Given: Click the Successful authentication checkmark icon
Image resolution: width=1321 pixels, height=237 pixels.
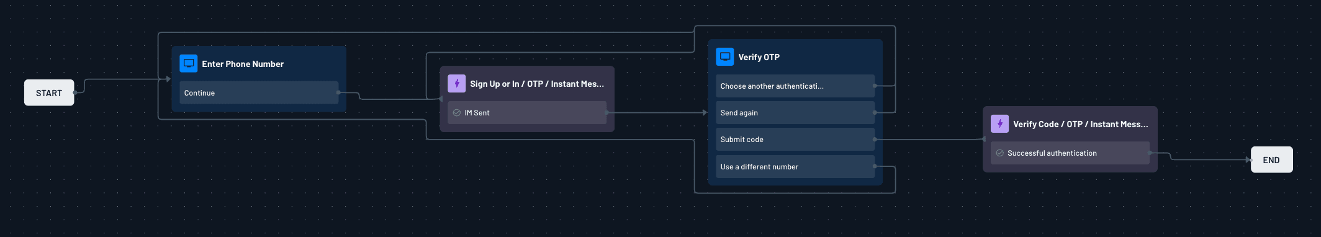Looking at the screenshot, I should [1000, 153].
